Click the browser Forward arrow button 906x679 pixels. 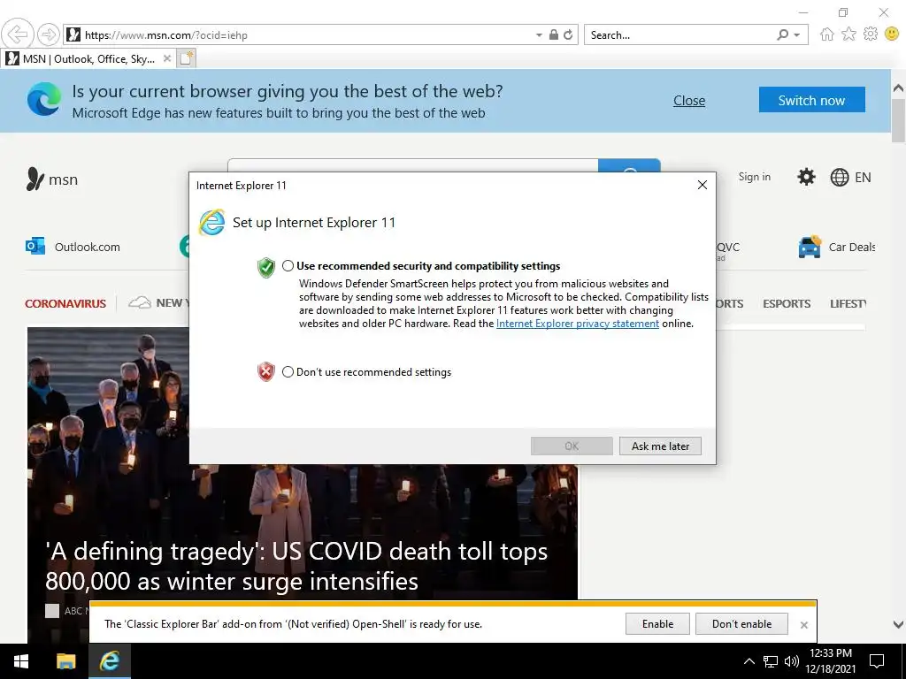click(x=49, y=34)
